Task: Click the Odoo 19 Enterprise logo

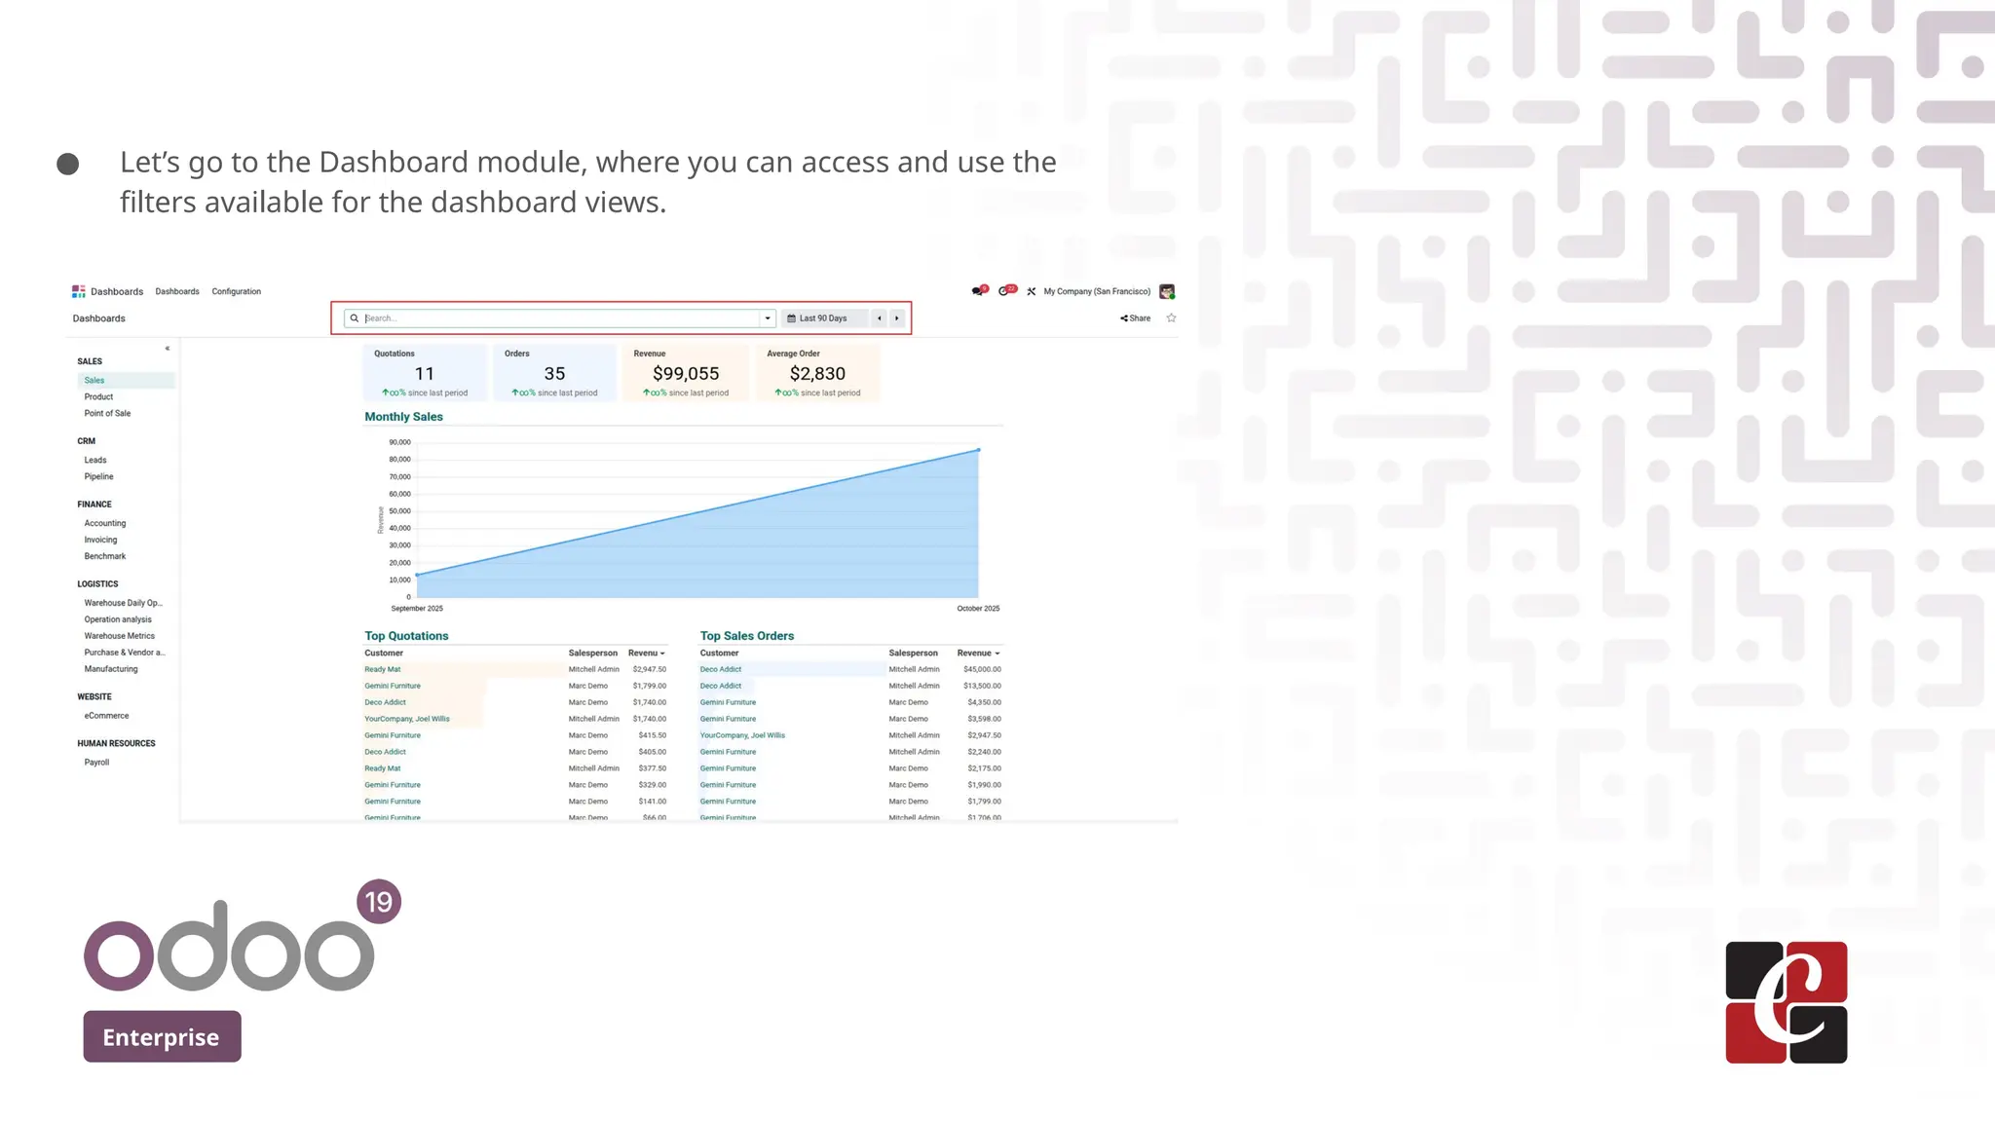Action: click(x=243, y=970)
